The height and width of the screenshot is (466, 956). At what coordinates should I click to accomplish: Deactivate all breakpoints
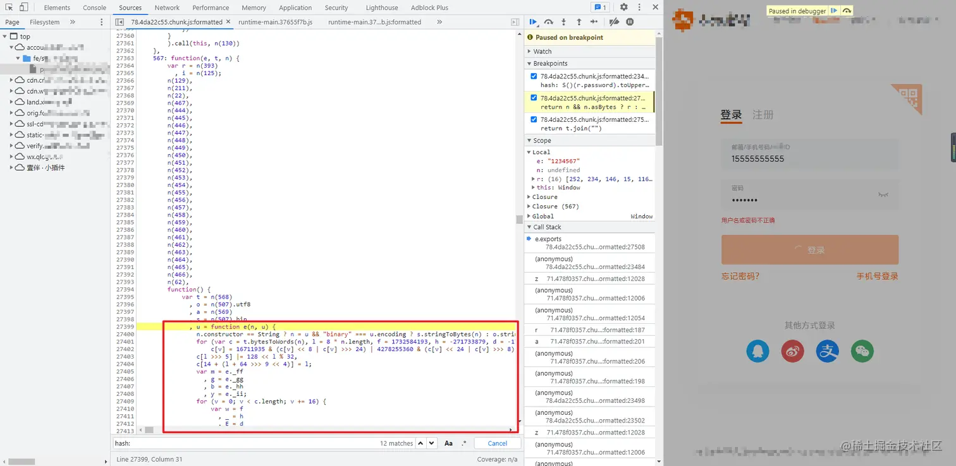pos(614,22)
